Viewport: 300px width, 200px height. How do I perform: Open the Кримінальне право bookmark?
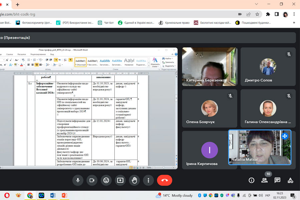coord(174,23)
